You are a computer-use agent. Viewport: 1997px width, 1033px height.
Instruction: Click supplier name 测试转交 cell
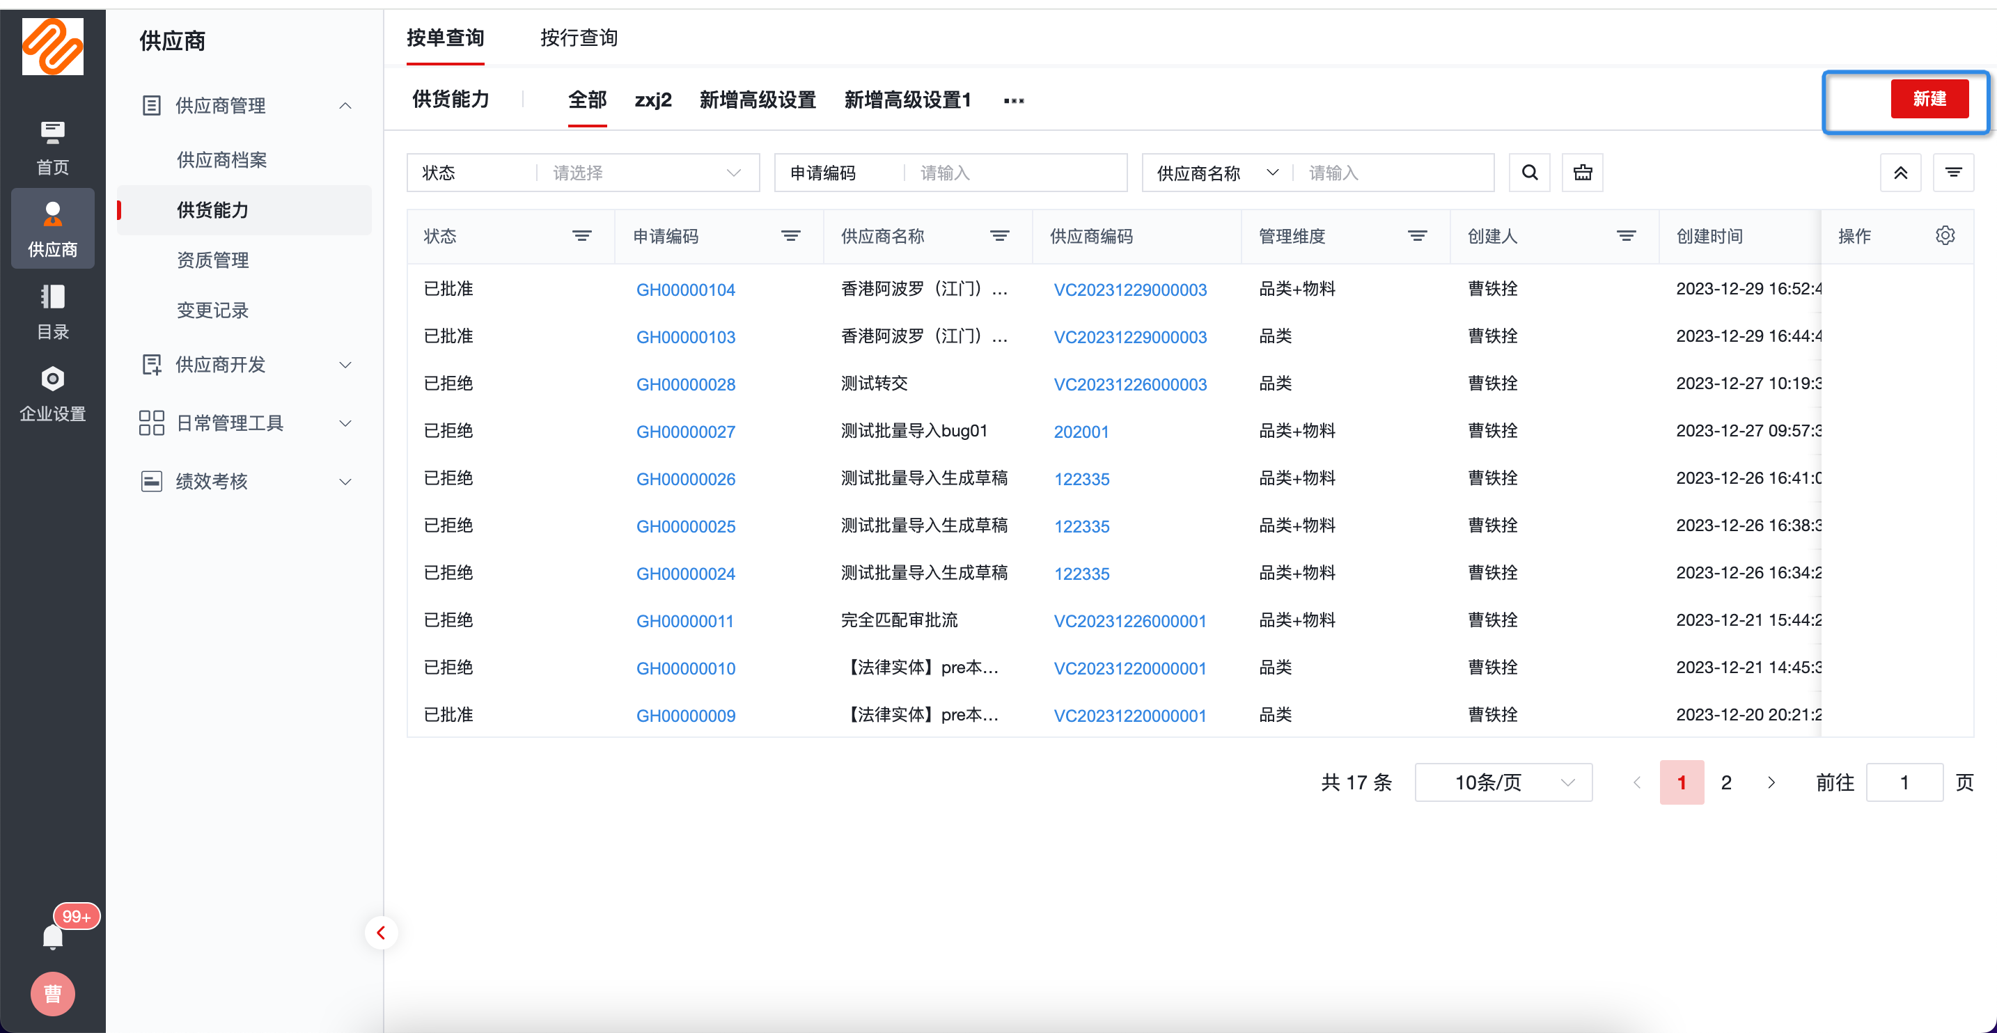tap(874, 384)
